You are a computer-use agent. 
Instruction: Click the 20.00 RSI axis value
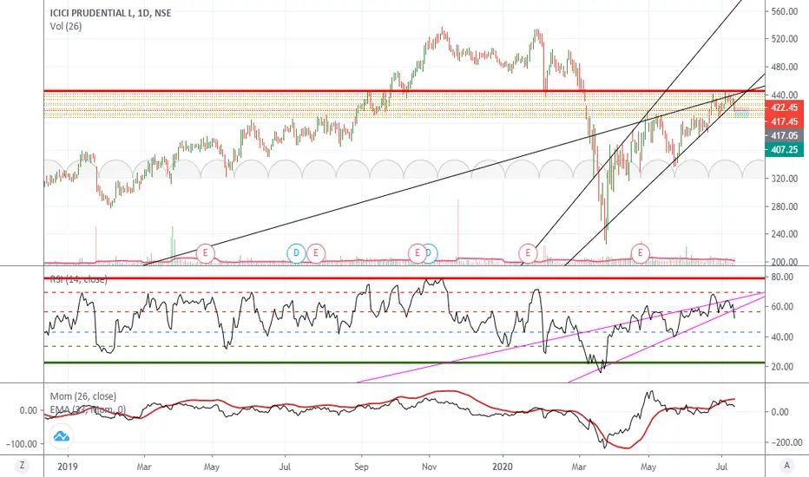(x=782, y=367)
